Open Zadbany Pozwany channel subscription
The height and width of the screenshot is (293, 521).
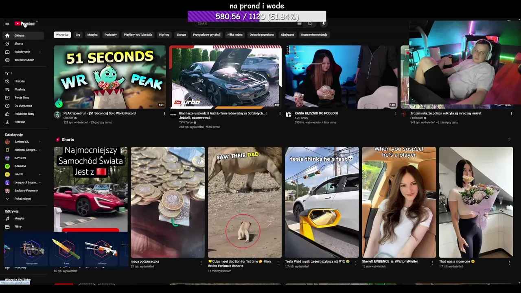pos(24,190)
